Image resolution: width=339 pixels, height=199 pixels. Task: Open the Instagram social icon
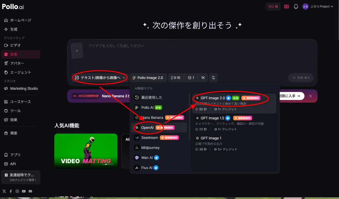[x=17, y=191]
